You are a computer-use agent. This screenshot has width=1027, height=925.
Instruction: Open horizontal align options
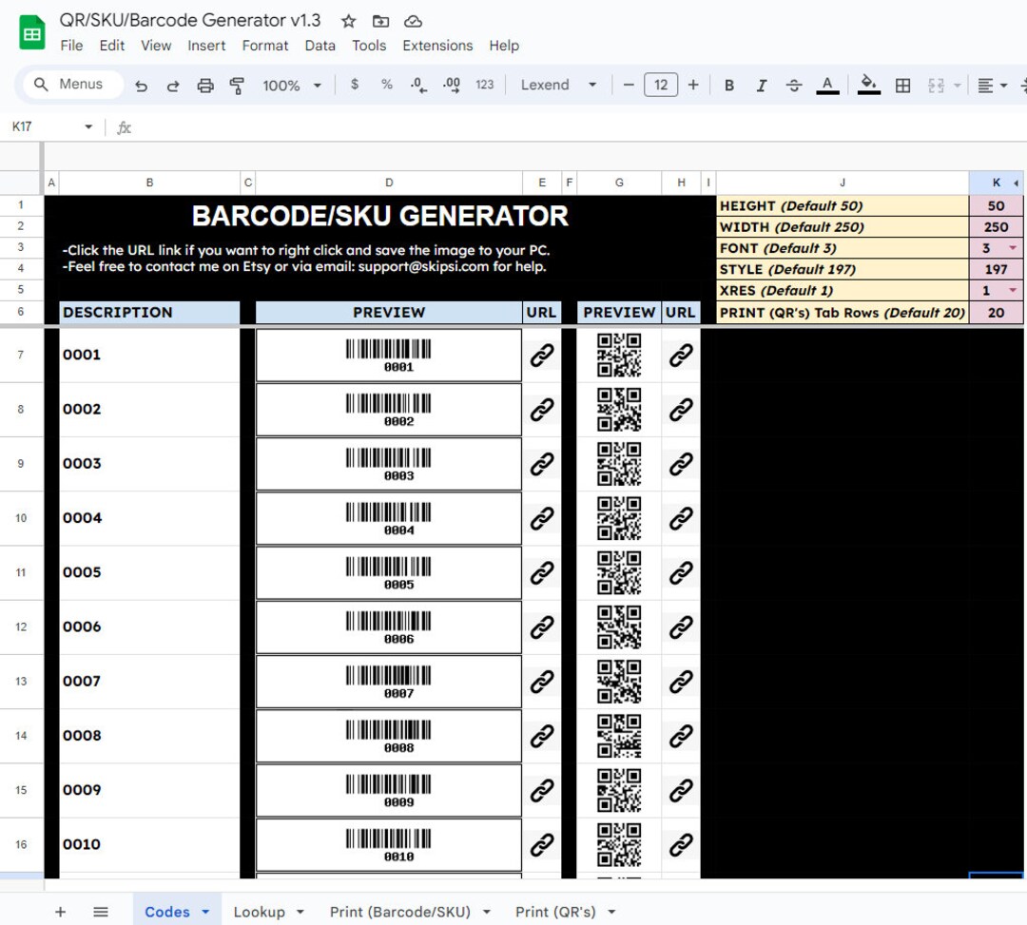pos(992,86)
